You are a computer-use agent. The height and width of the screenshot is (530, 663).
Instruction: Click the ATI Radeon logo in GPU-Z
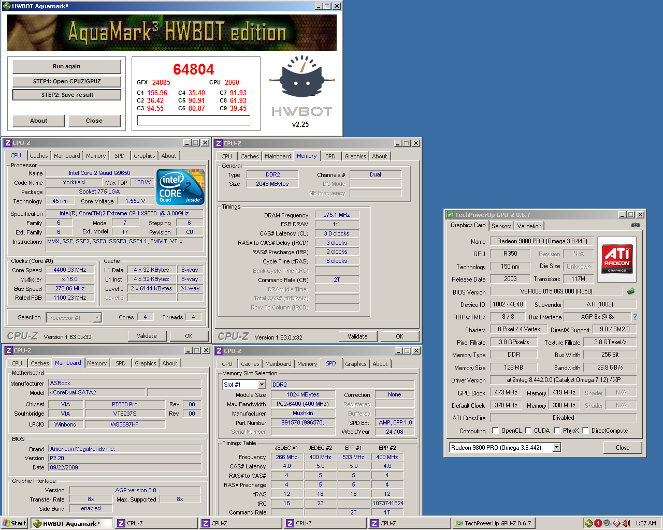(x=617, y=258)
